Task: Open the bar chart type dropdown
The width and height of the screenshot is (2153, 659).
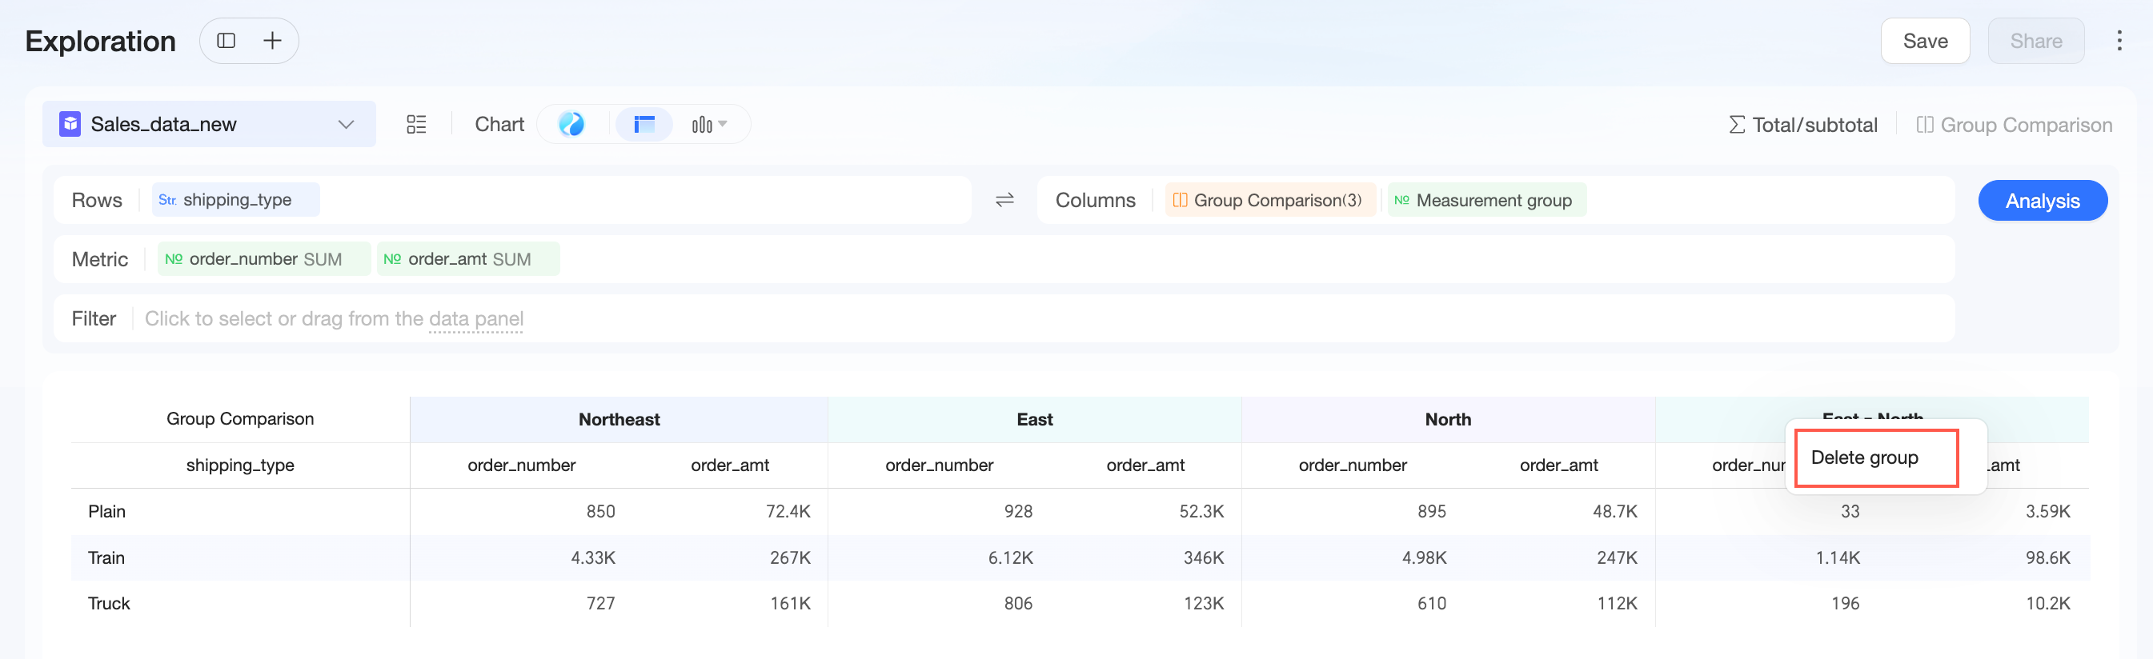Action: pos(709,125)
